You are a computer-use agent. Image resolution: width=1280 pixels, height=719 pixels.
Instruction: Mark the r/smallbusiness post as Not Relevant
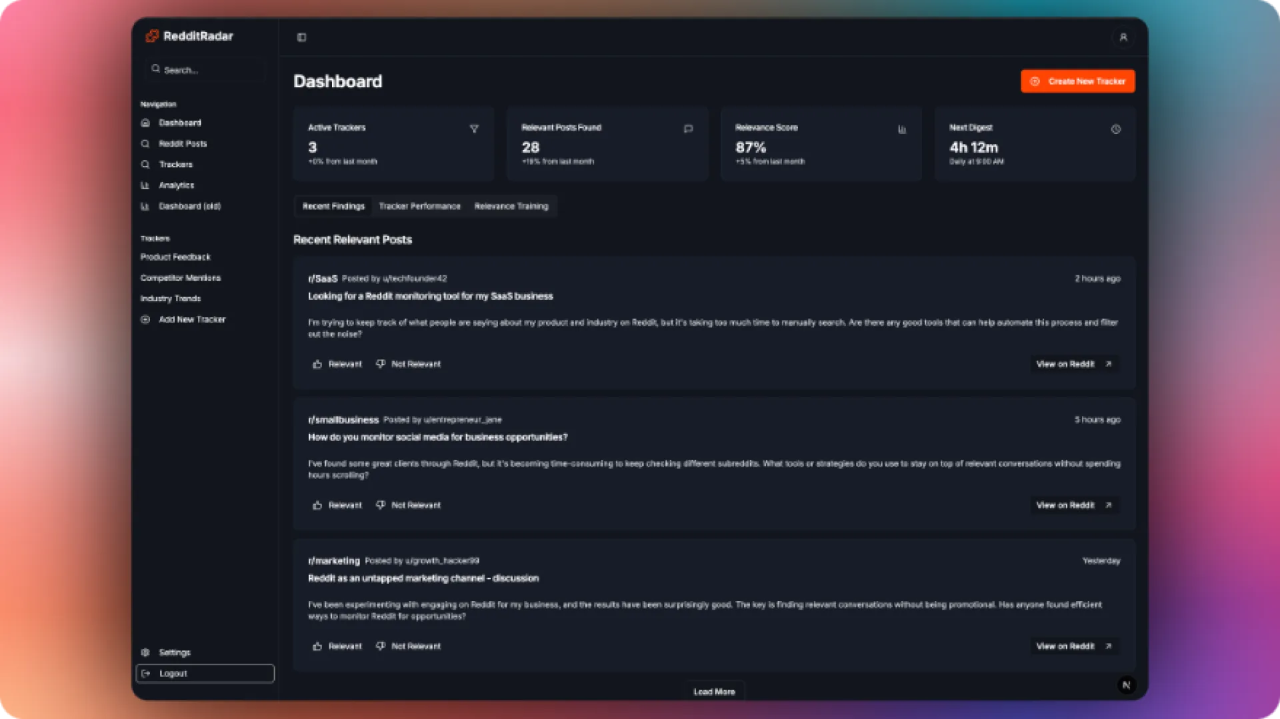[408, 505]
